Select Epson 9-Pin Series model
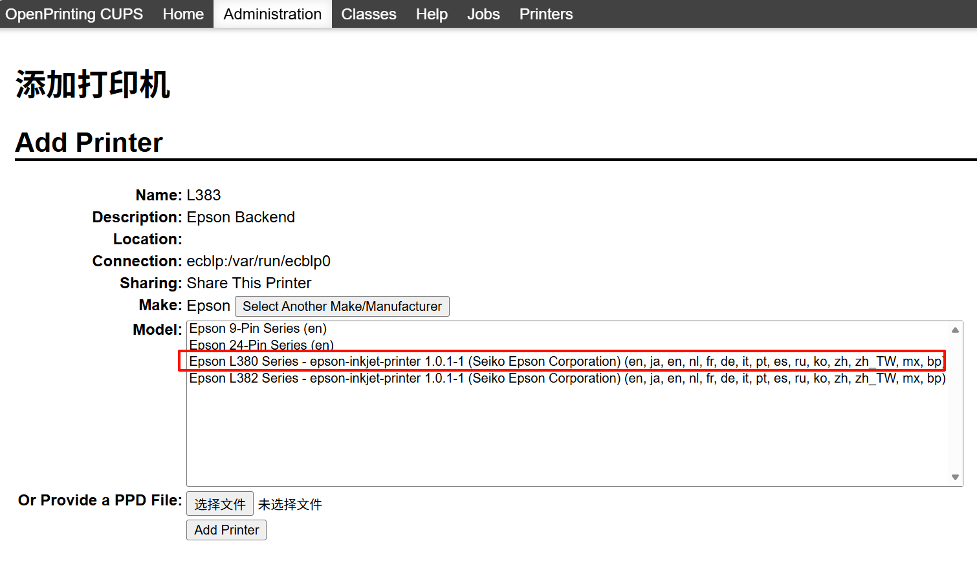 (258, 328)
